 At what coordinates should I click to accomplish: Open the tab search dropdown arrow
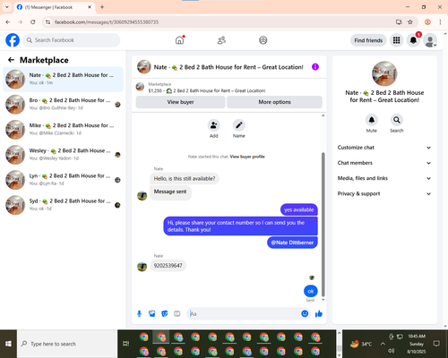tap(7, 7)
